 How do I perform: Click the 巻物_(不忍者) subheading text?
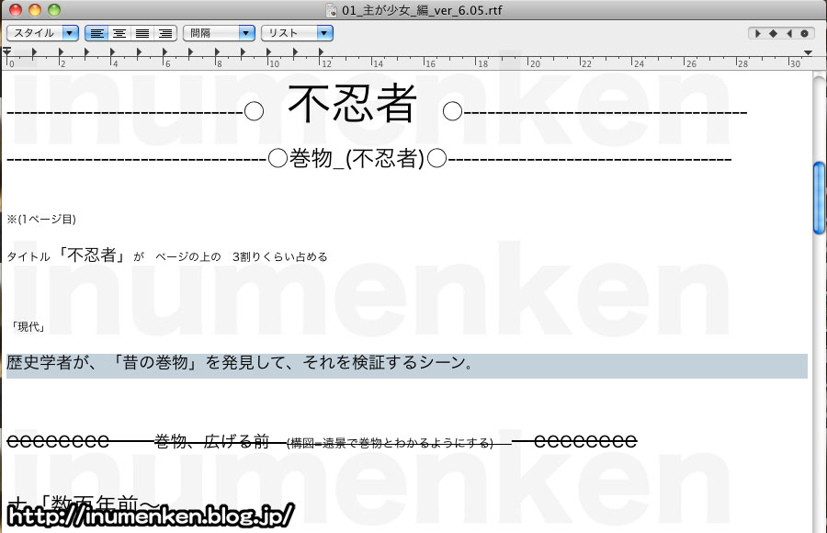(x=357, y=158)
